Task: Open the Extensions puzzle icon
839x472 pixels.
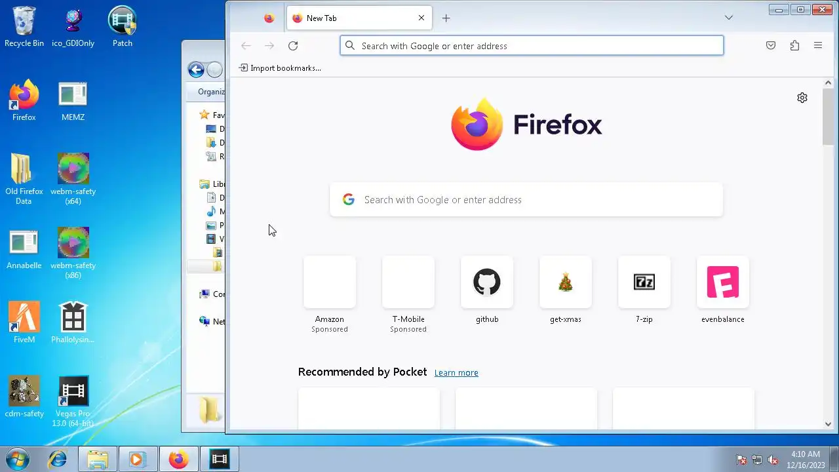Action: pos(794,45)
